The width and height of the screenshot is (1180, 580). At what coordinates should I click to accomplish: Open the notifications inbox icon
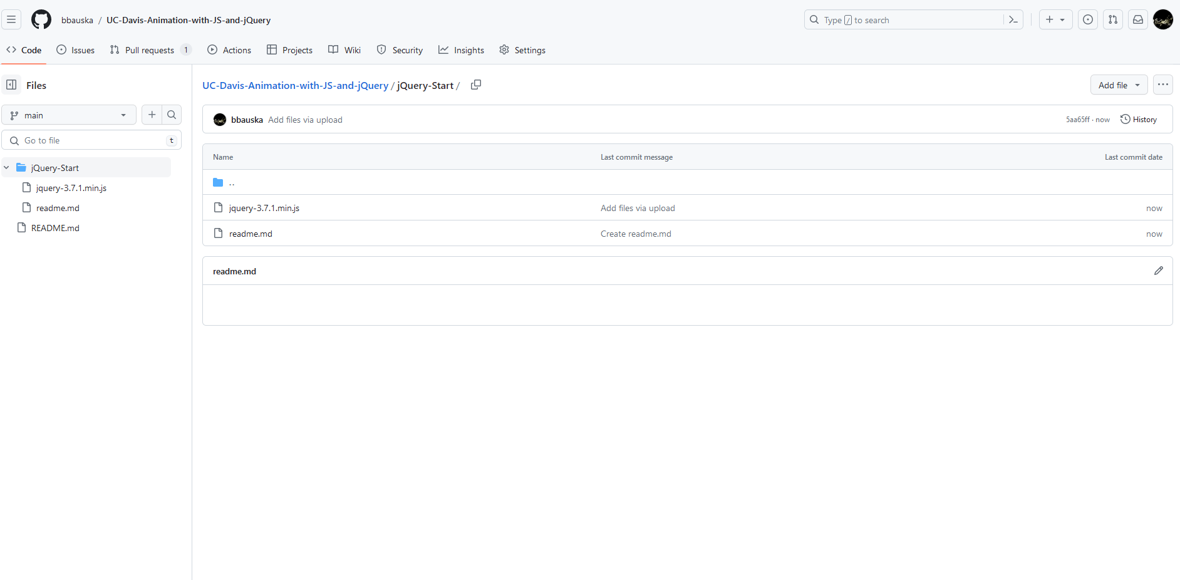[x=1138, y=19]
